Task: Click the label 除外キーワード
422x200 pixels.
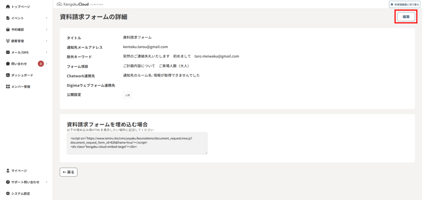Action: click(79, 57)
